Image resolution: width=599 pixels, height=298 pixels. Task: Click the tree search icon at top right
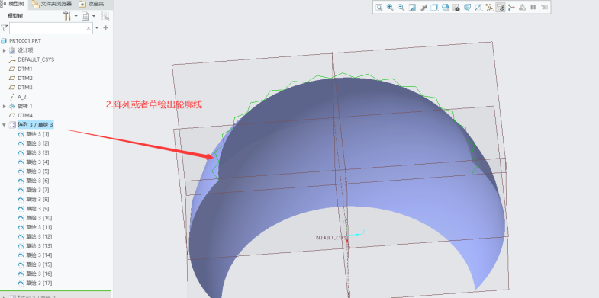[x=105, y=16]
